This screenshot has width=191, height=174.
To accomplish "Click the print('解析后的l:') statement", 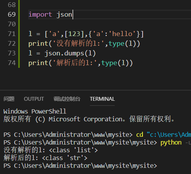I will point(81,63).
